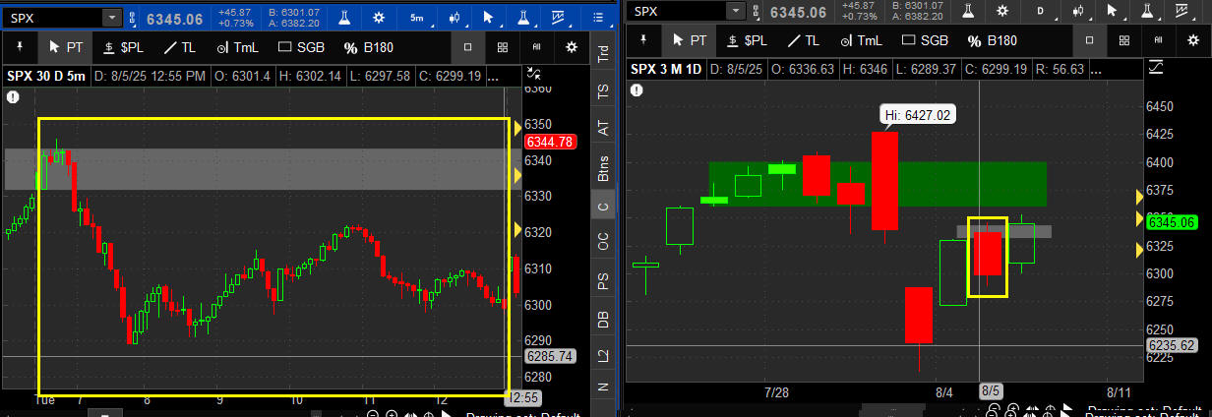Select % B180 tool in right chart
This screenshot has height=417, width=1212.
(x=993, y=39)
